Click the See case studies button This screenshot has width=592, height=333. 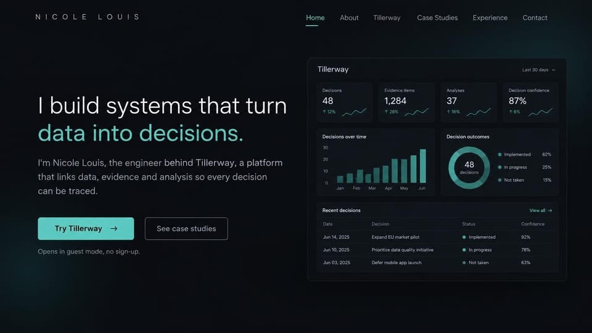[x=186, y=228]
